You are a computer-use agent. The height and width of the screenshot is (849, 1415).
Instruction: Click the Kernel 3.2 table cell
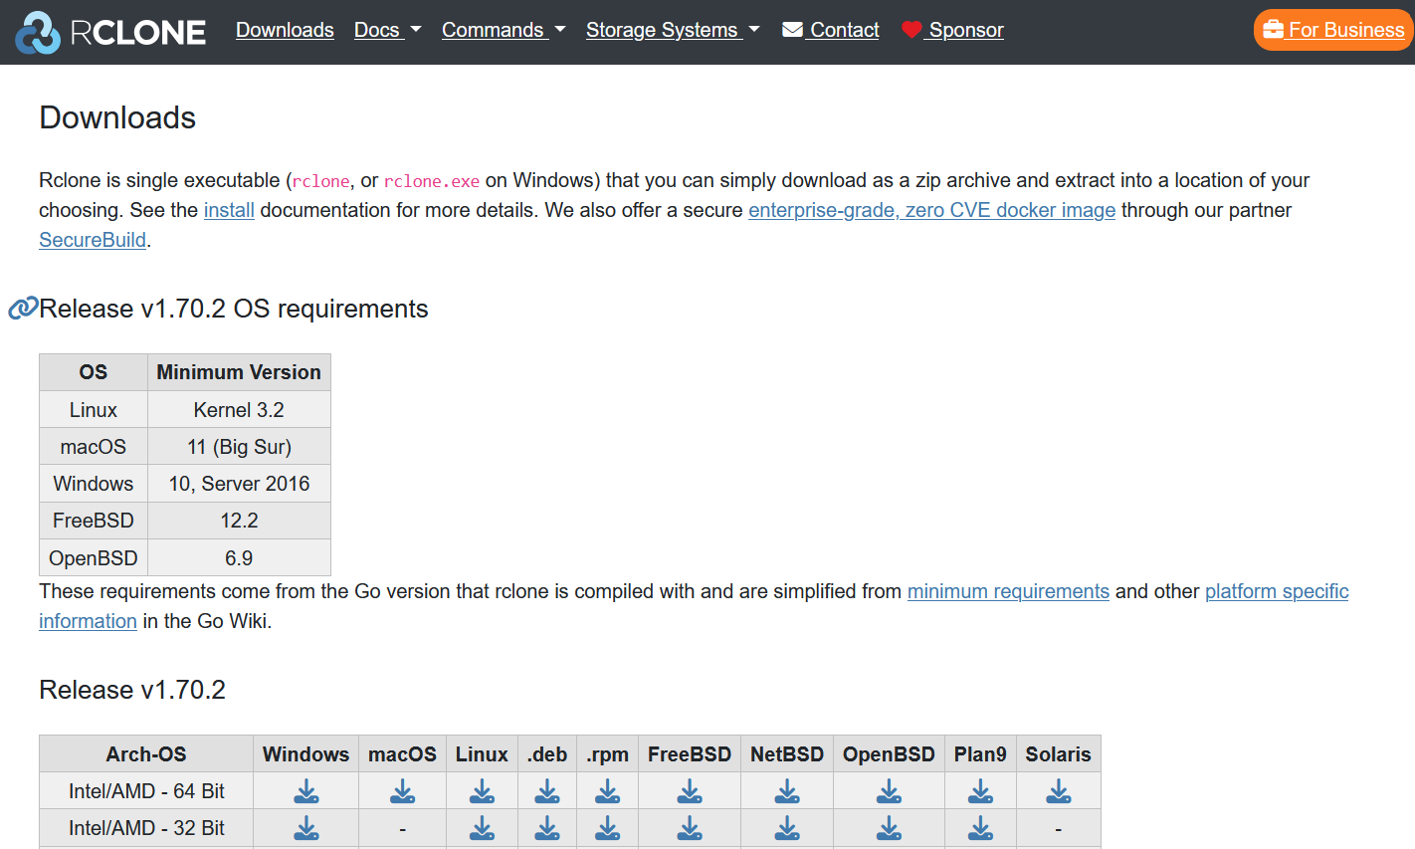tap(239, 410)
